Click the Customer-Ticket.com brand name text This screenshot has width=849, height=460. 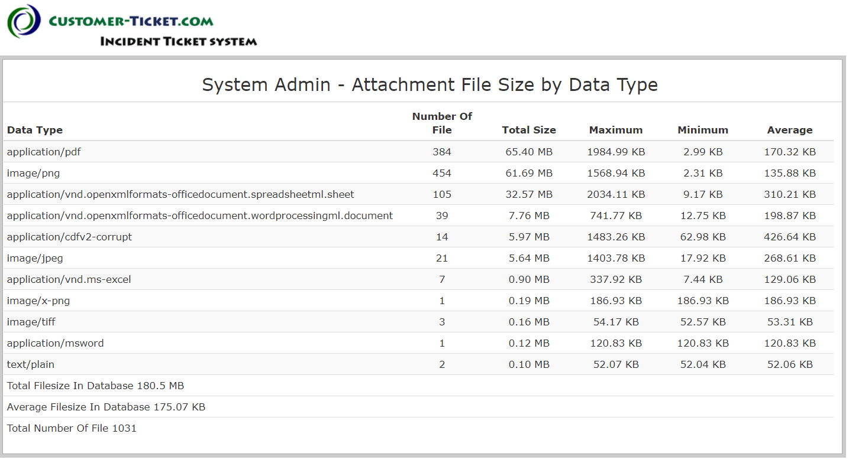tap(131, 21)
